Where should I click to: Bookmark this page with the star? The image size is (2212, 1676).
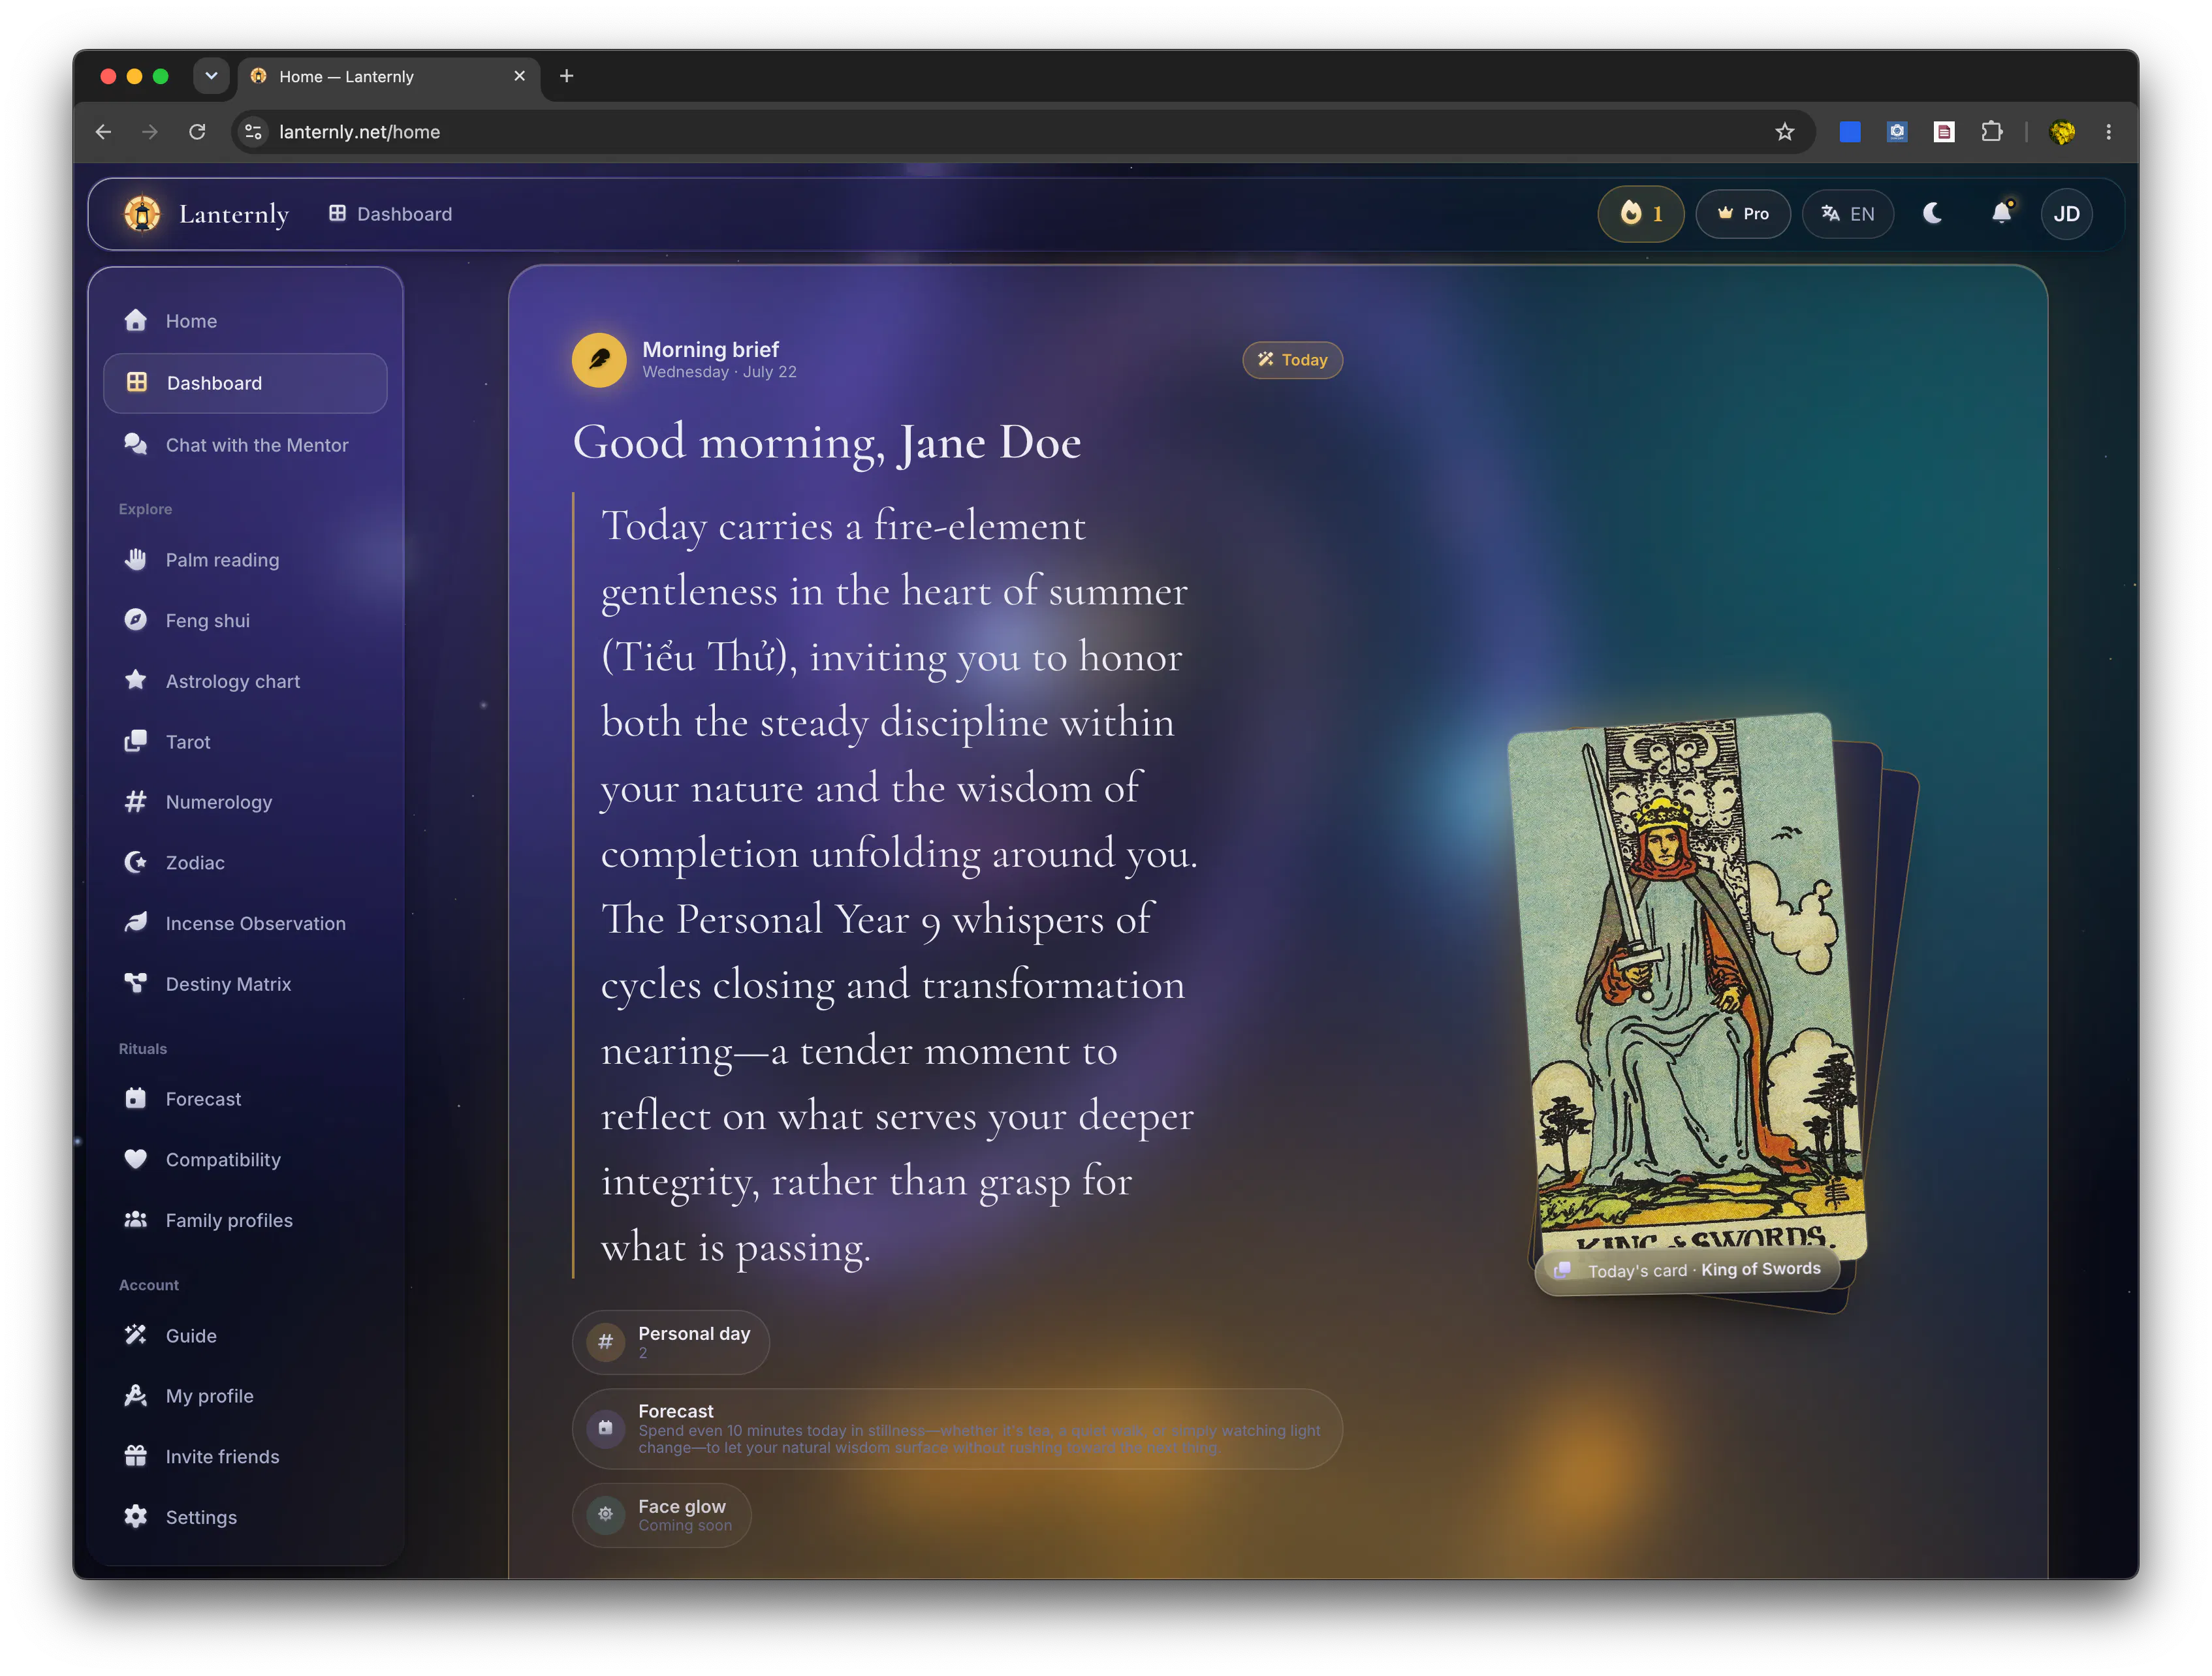coord(1785,132)
